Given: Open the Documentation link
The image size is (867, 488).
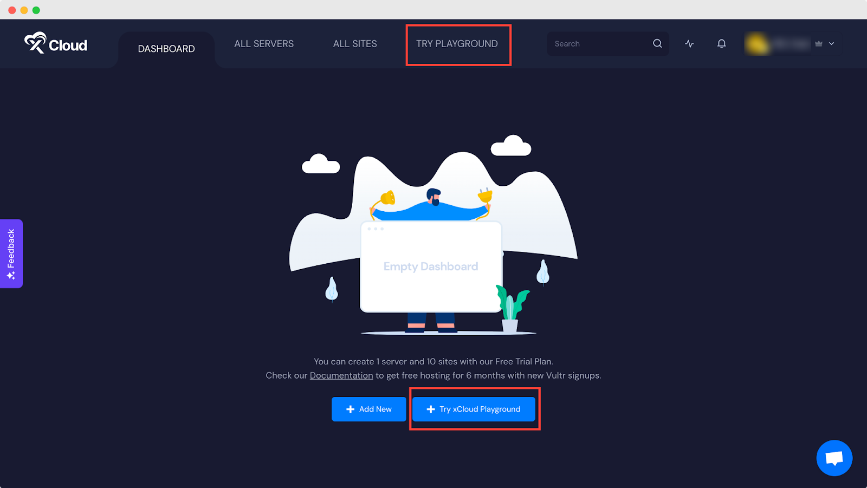Looking at the screenshot, I should tap(341, 375).
